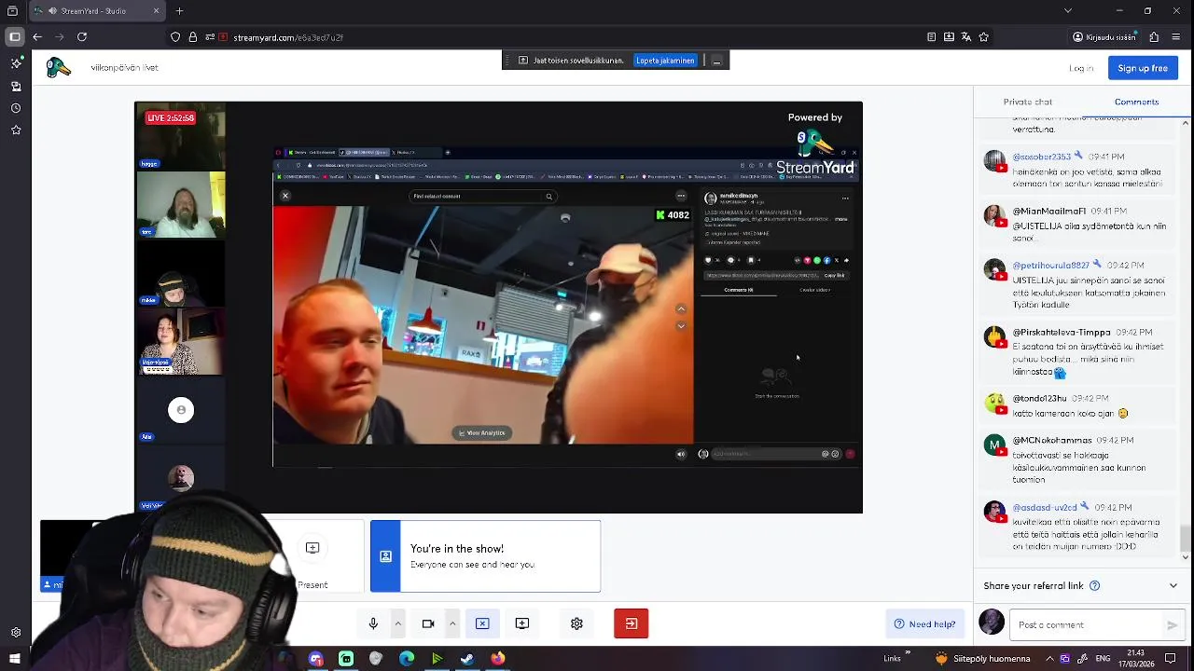Screen dimensions: 1194x671
Task: Click Find related content search box
Action: point(482,196)
